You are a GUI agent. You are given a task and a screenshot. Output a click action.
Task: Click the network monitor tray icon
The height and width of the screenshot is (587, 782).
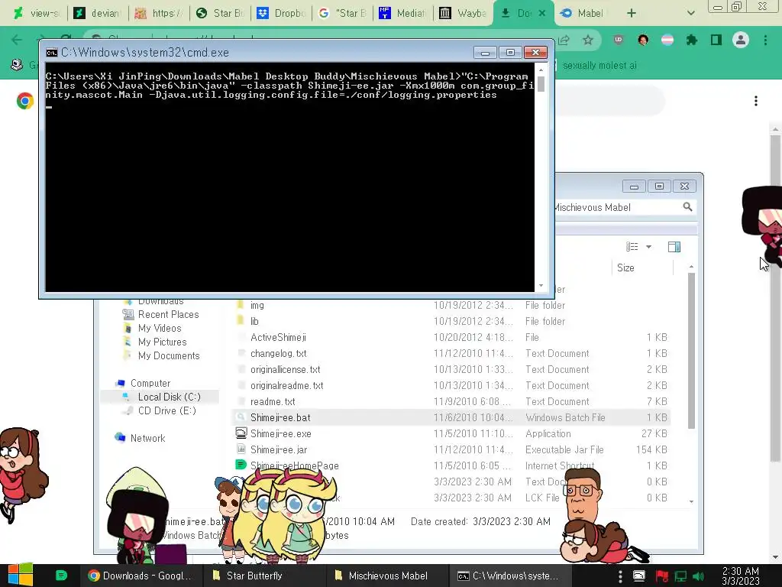coord(680,576)
